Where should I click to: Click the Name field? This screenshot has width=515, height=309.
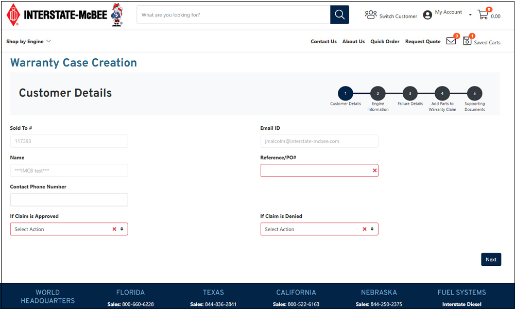69,170
